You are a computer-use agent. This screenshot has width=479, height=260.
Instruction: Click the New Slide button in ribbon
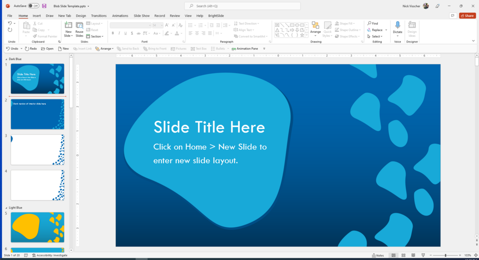click(x=68, y=30)
